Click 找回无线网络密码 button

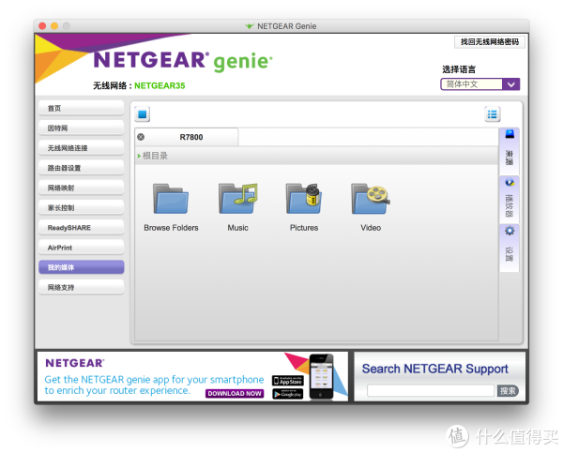[x=490, y=42]
